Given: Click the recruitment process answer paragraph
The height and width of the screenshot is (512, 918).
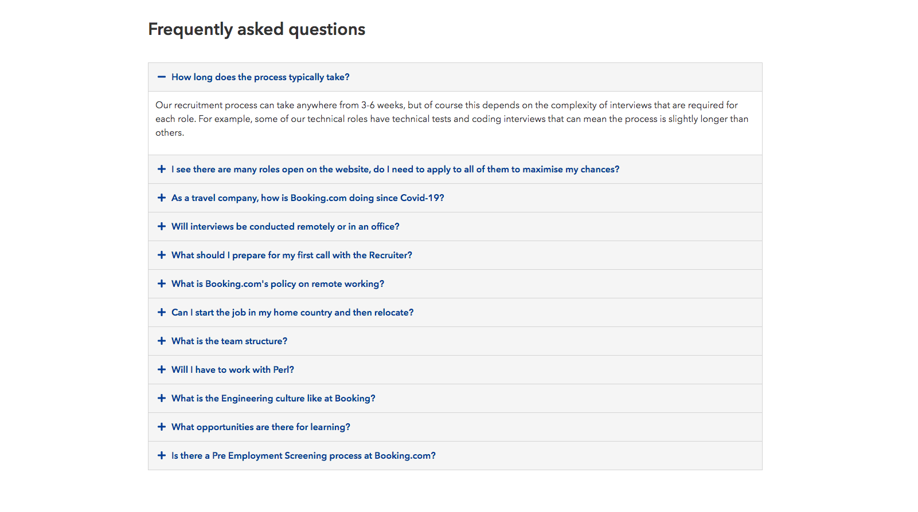Looking at the screenshot, I should point(452,119).
